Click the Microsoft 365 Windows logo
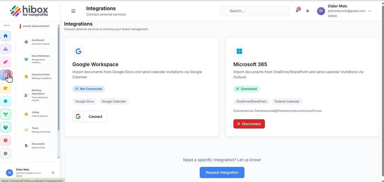Image resolution: width=384 pixels, height=182 pixels. (x=239, y=51)
